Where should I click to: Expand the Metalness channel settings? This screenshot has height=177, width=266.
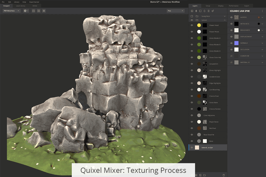262,24
